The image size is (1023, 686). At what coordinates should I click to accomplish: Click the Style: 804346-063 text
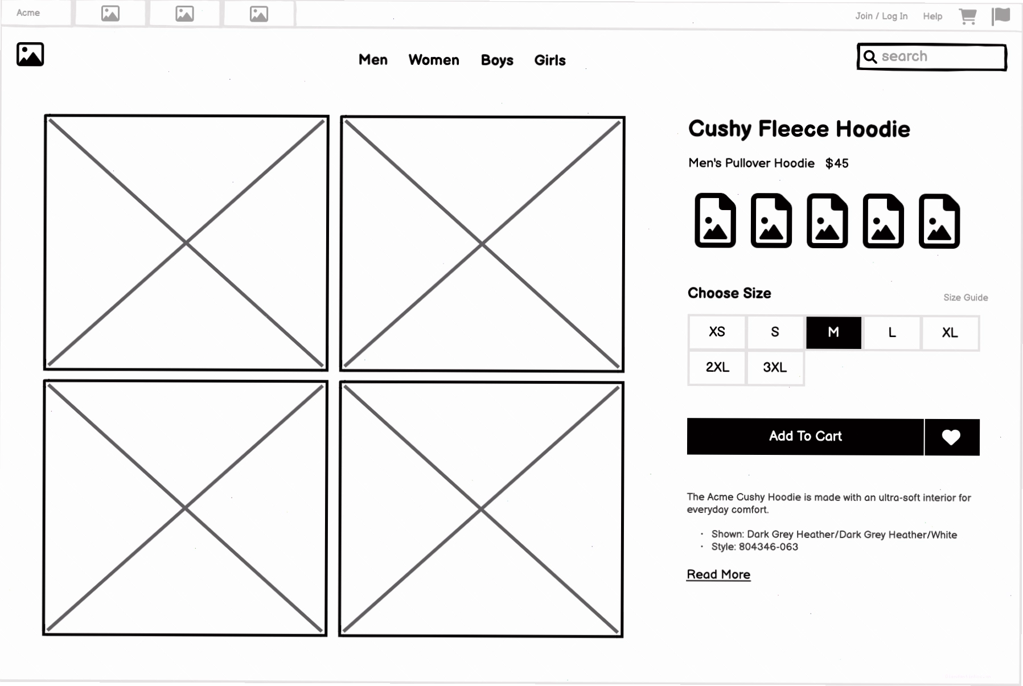click(755, 547)
